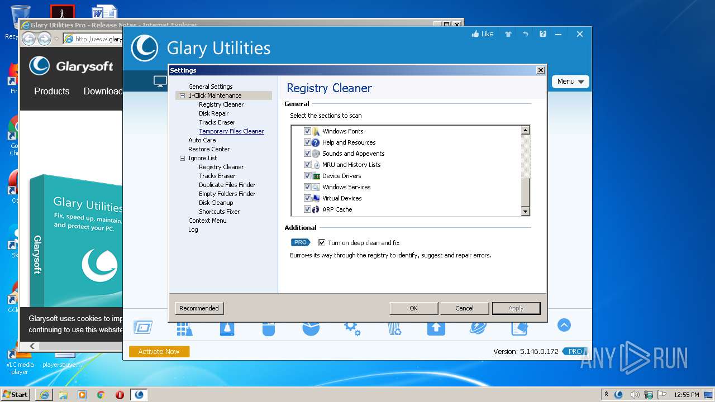
Task: Click the Recommended button
Action: [x=199, y=308]
